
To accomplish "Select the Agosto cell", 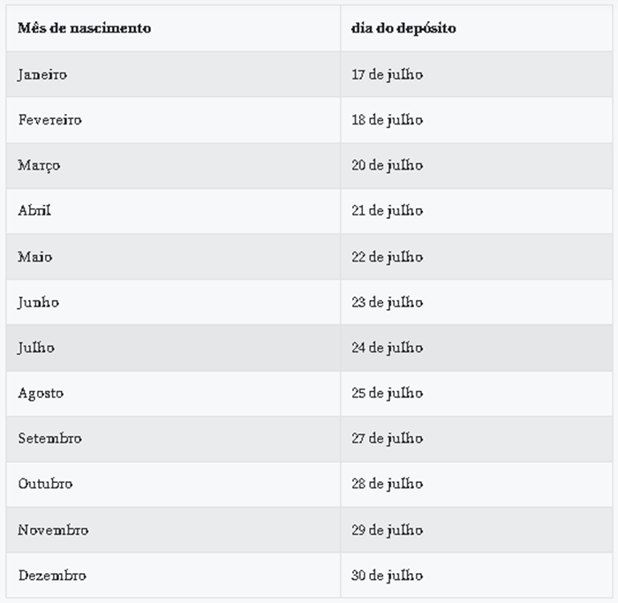I will tap(41, 394).
